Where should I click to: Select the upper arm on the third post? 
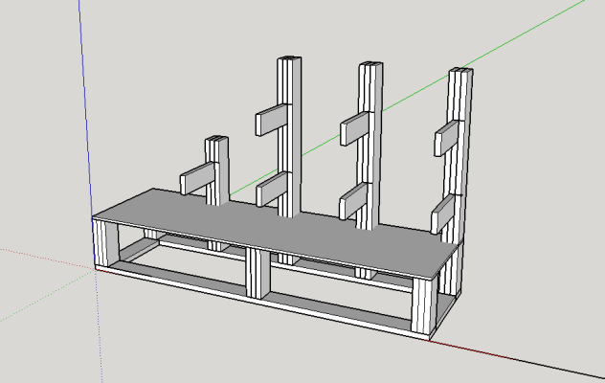(356, 128)
